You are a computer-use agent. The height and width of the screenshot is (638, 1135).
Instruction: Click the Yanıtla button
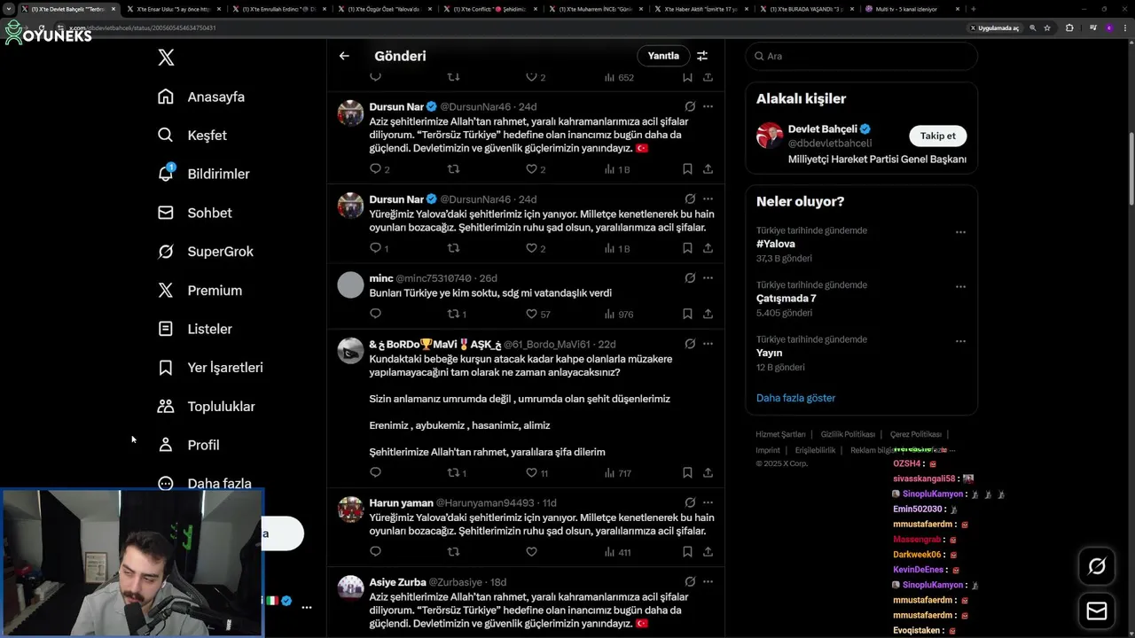pyautogui.click(x=663, y=56)
